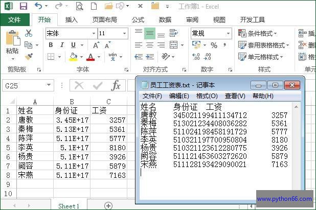The height and width of the screenshot is (210, 316).
Task: Click the Undo arrow icon
Action: click(x=38, y=6)
